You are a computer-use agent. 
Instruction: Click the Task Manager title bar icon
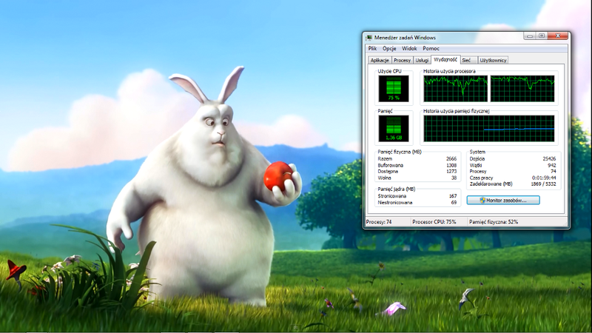tap(369, 38)
